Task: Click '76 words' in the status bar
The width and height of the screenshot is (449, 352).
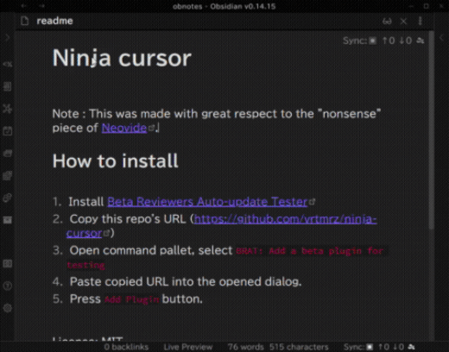Action: click(245, 347)
